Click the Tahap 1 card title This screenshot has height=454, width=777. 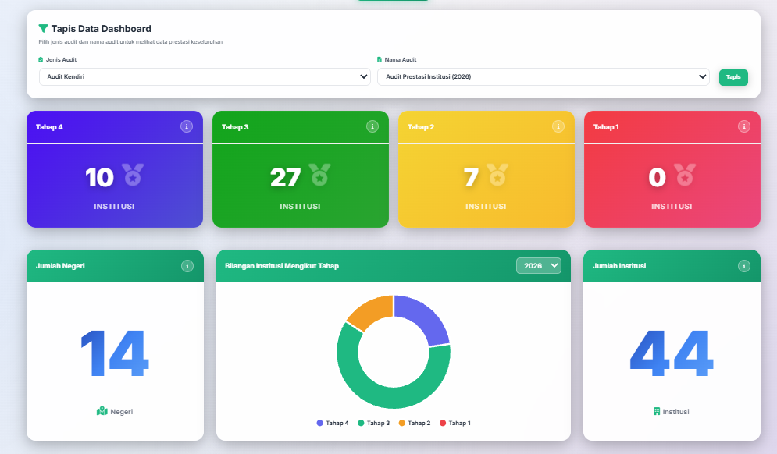point(606,126)
